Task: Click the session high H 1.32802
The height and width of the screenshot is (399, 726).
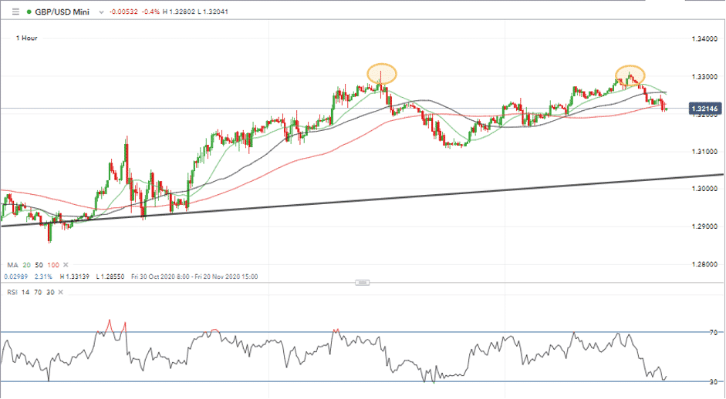Action: click(x=178, y=12)
